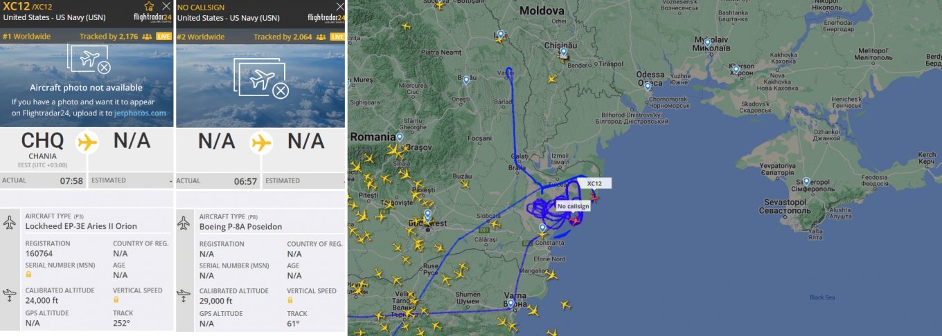Viewport: 942px width, 336px height.
Task: Click the LIVE badge in XC12 panel
Action: (163, 37)
